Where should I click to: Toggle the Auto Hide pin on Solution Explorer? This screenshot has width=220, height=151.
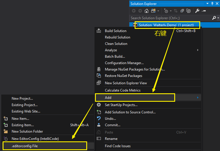[x=212, y=4]
